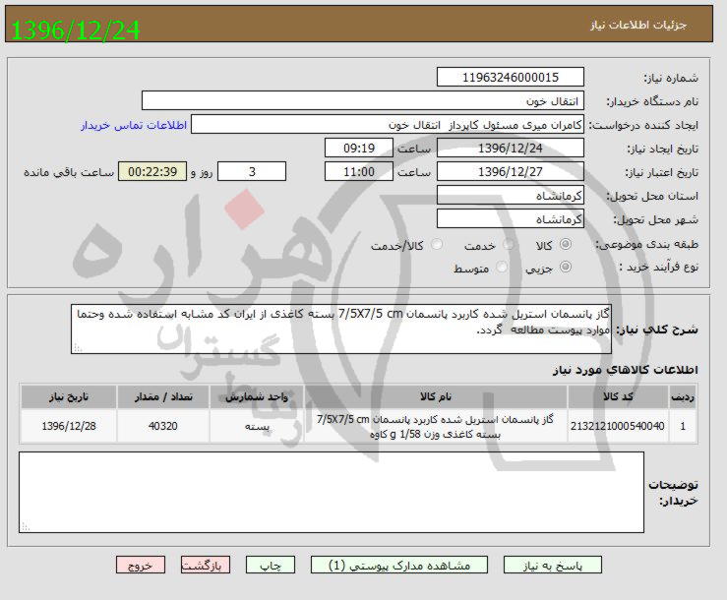Click the بازگشت back button

(206, 566)
